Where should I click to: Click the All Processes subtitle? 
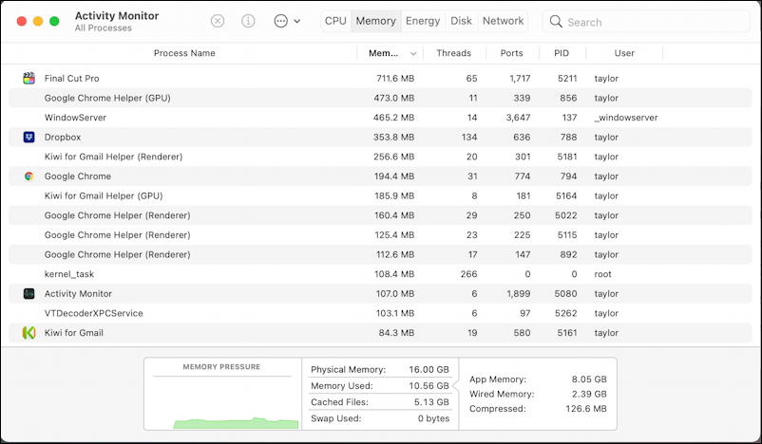103,28
